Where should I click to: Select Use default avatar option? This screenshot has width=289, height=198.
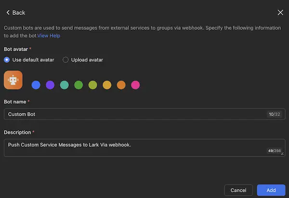click(x=7, y=60)
